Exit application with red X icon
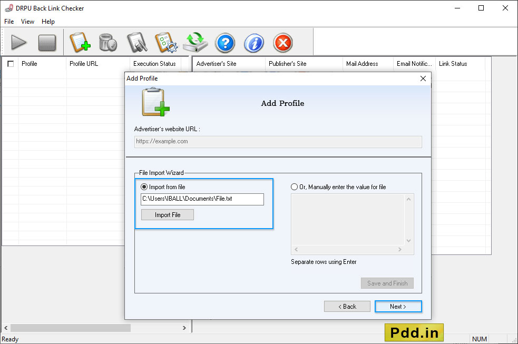Screen dimensions: 518x344 [283, 43]
